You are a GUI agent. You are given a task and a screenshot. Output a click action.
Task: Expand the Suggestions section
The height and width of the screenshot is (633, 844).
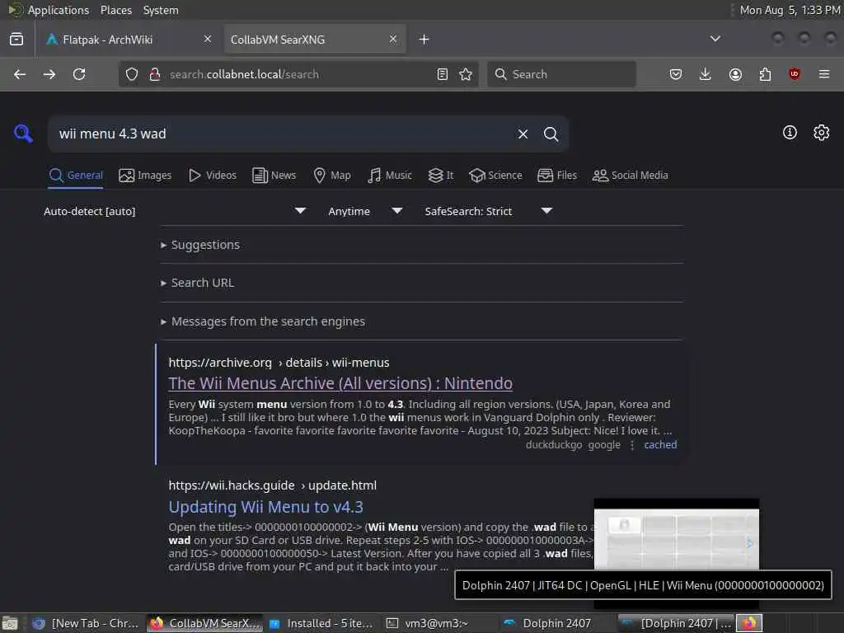pyautogui.click(x=200, y=245)
